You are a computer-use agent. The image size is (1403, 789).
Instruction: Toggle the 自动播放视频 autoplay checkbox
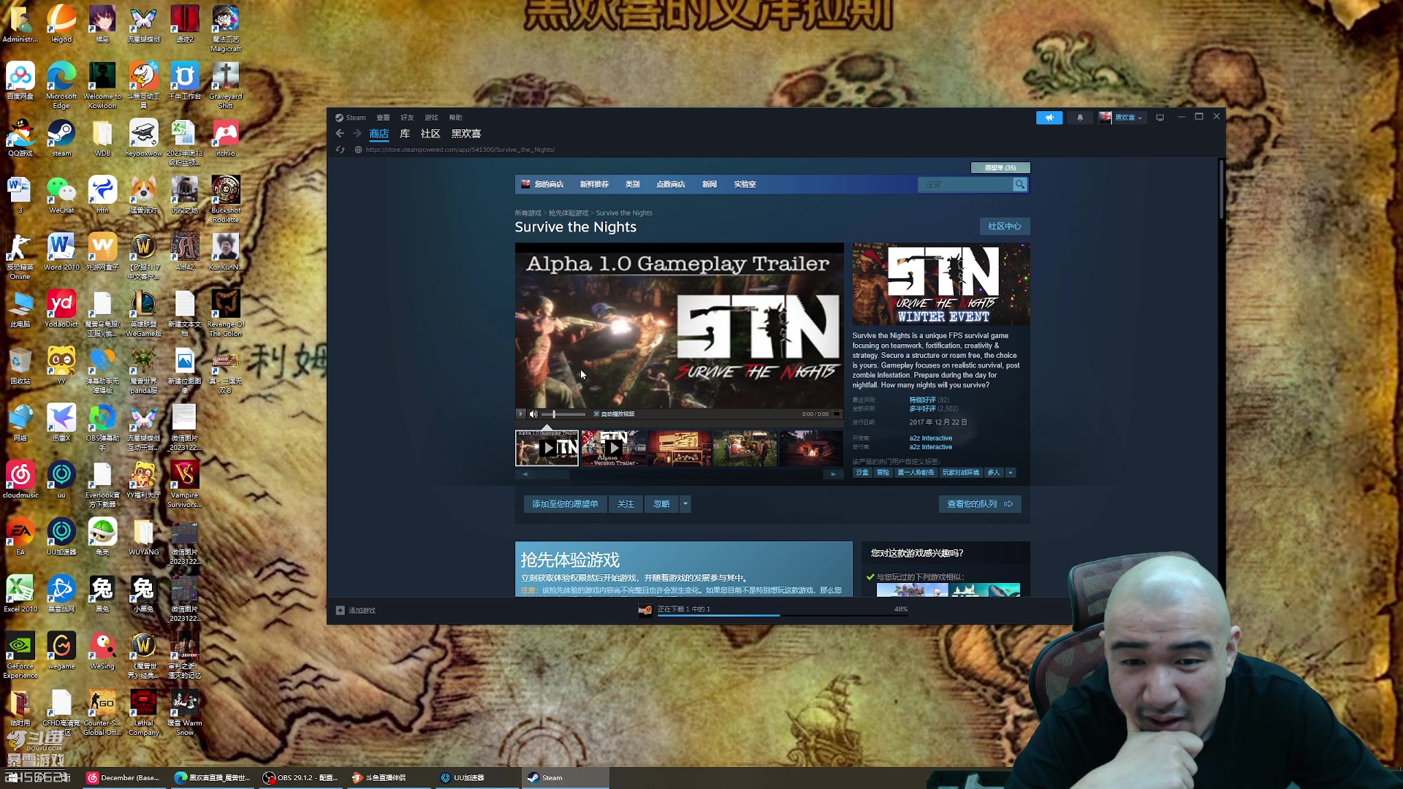point(596,414)
